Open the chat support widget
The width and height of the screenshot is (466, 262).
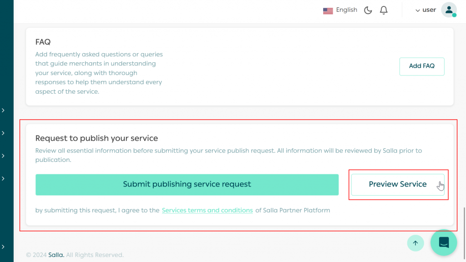click(x=444, y=242)
